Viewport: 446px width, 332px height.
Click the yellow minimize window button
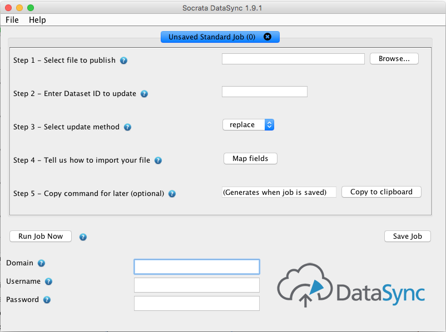click(x=19, y=8)
